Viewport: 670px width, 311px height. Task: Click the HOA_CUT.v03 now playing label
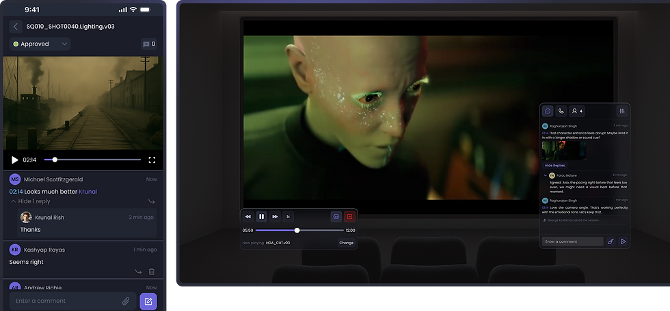[278, 243]
